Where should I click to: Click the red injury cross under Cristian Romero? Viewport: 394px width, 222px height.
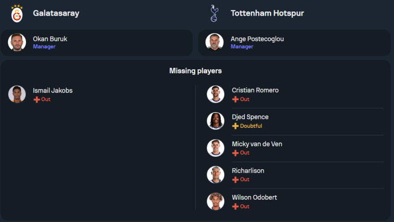[235, 100]
